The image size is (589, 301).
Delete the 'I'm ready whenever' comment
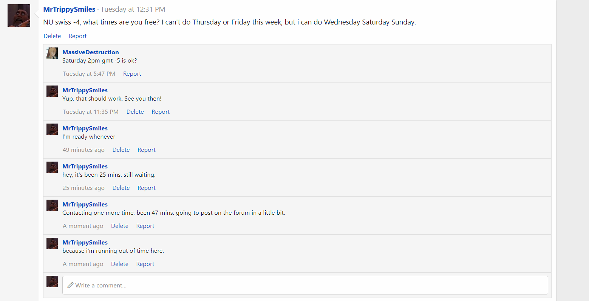pyautogui.click(x=121, y=150)
